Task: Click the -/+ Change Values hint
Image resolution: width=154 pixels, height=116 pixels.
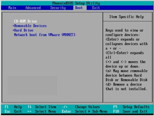Action: pos(81,107)
